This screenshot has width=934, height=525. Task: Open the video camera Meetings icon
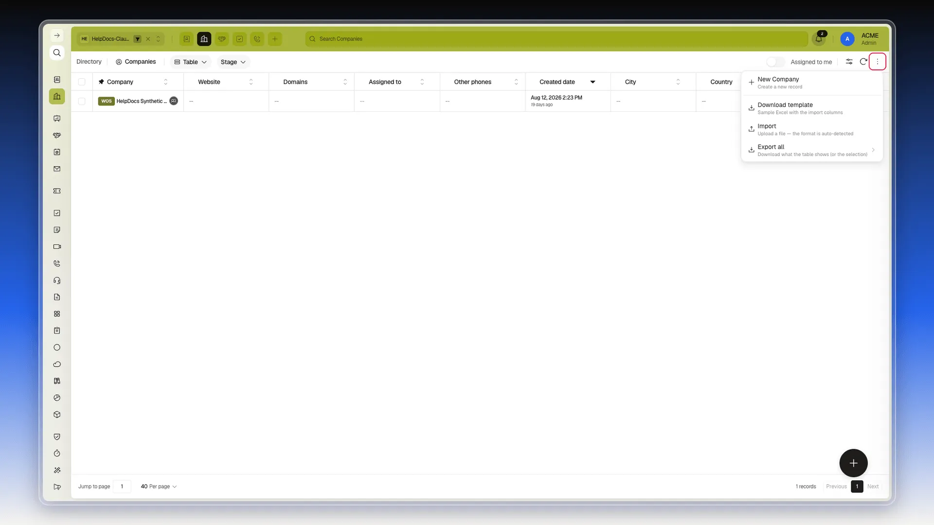point(57,246)
